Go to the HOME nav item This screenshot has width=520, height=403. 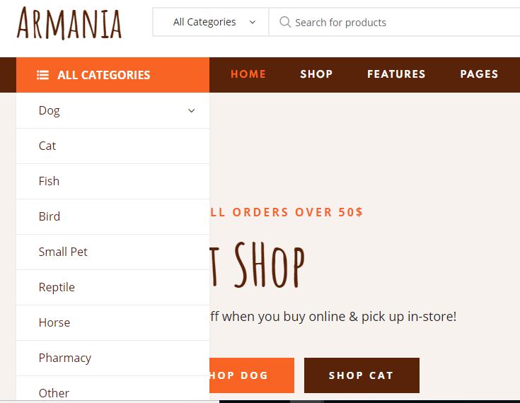tap(248, 74)
